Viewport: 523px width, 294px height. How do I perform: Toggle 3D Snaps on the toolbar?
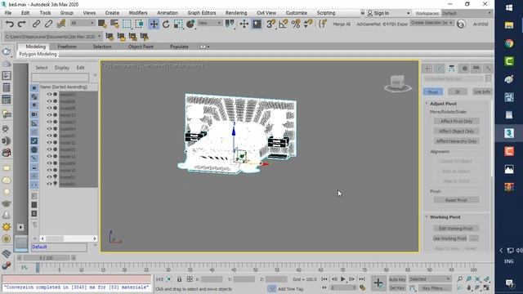coord(270,24)
